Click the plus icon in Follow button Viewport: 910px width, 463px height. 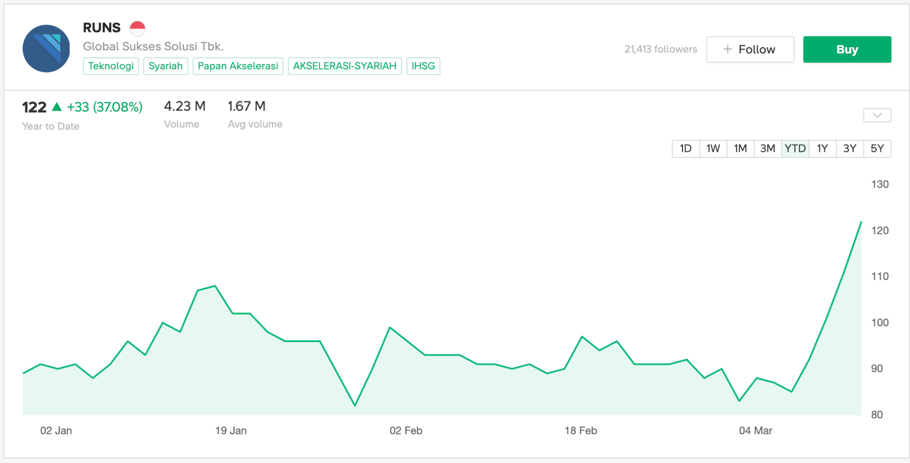pyautogui.click(x=728, y=49)
